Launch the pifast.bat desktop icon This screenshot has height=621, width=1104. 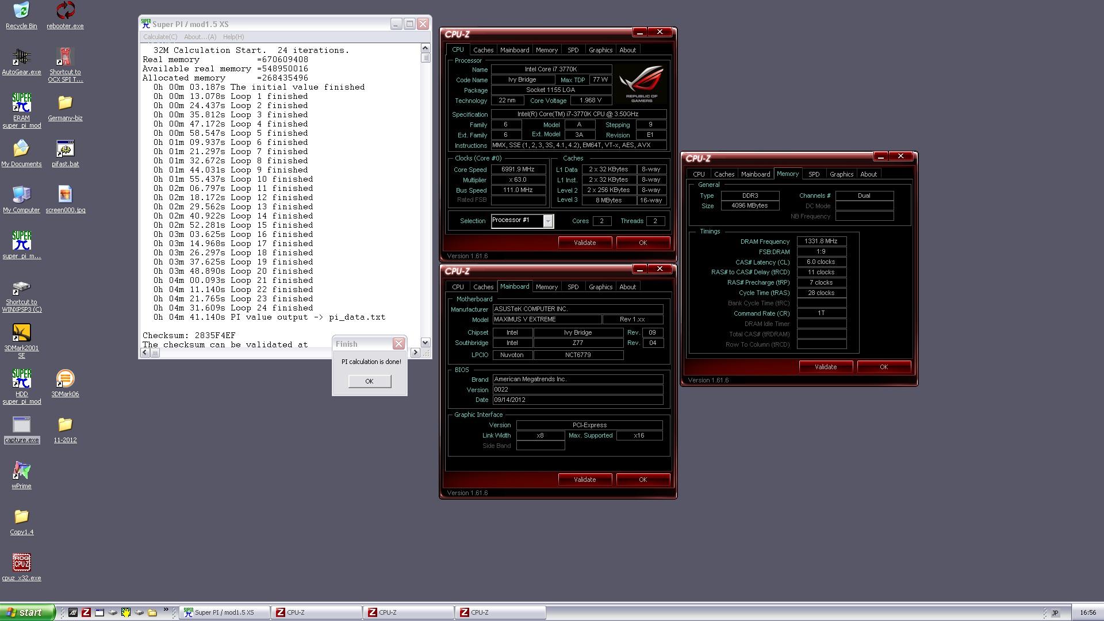pos(65,153)
